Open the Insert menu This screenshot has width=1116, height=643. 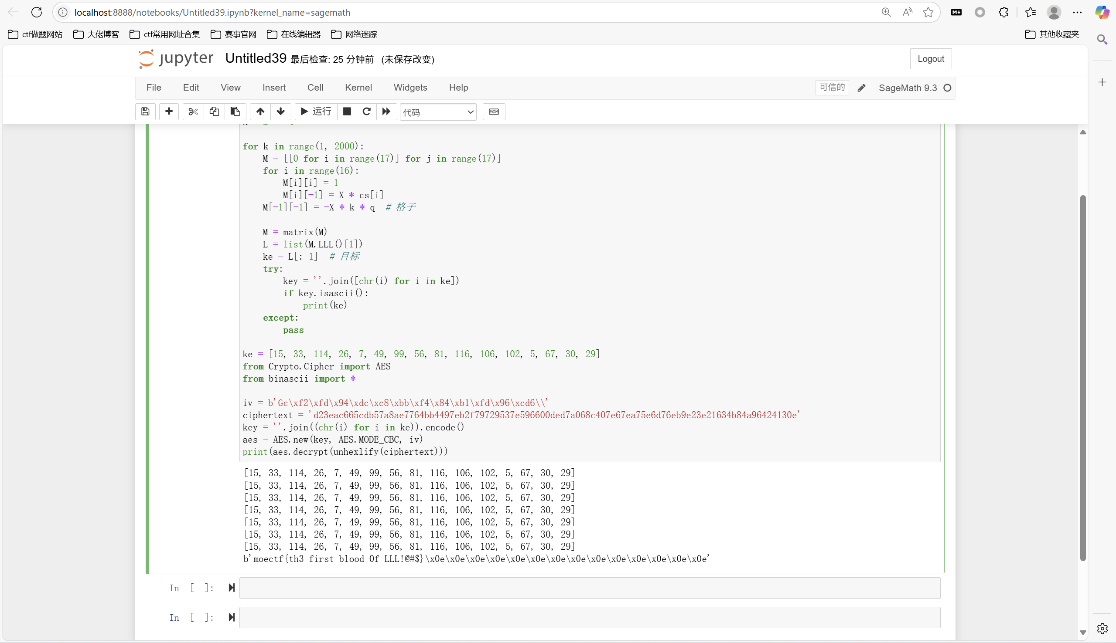(x=274, y=88)
